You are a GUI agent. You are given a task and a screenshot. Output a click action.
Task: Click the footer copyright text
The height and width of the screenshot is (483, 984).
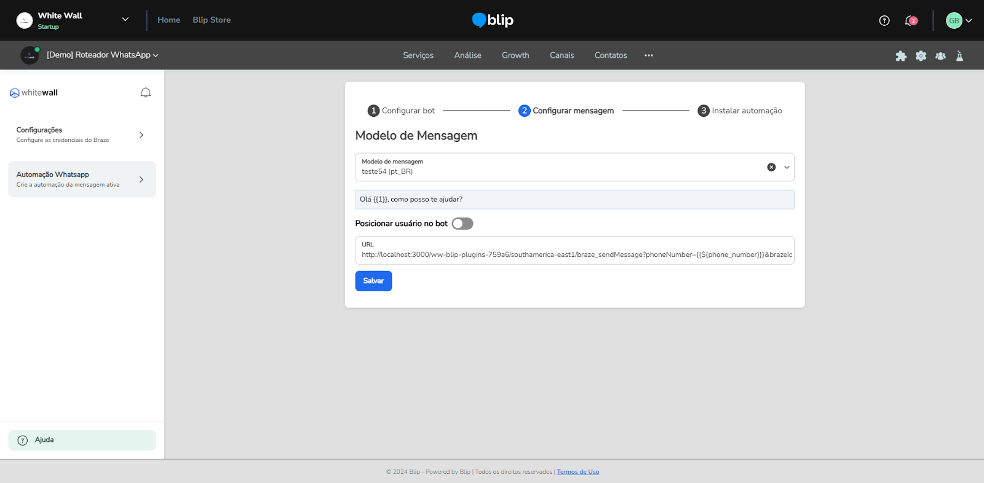(x=469, y=472)
